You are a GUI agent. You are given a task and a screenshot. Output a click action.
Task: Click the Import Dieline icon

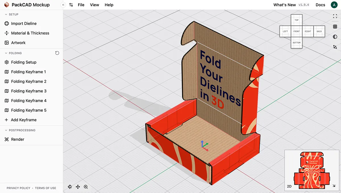7,24
